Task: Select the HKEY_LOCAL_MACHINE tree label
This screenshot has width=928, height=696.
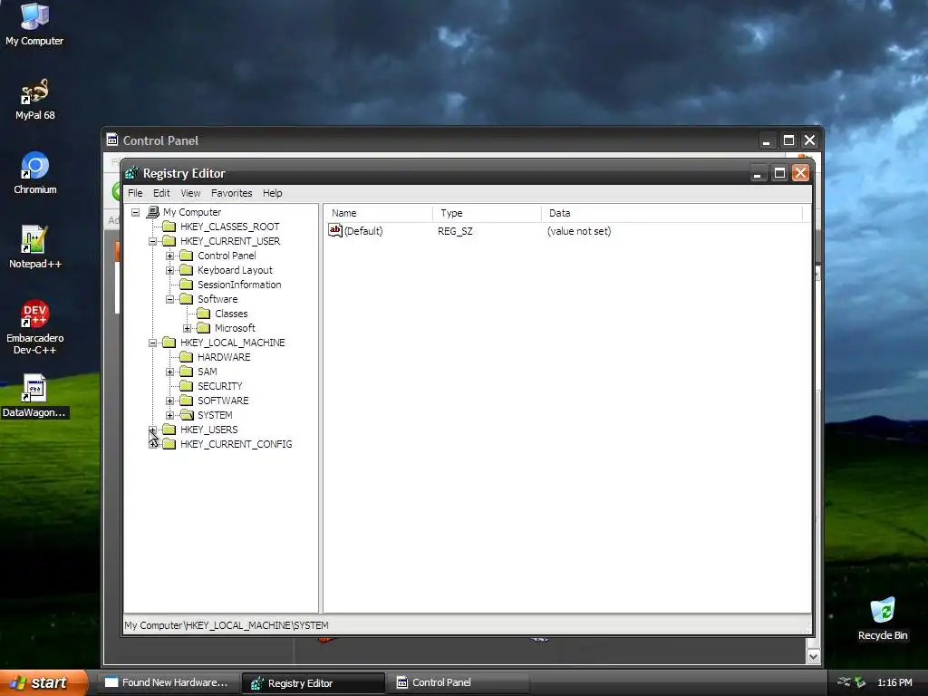Action: point(233,343)
